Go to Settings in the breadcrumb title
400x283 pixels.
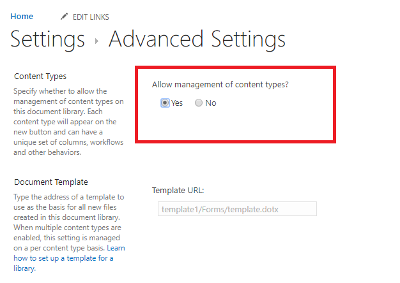tap(47, 39)
